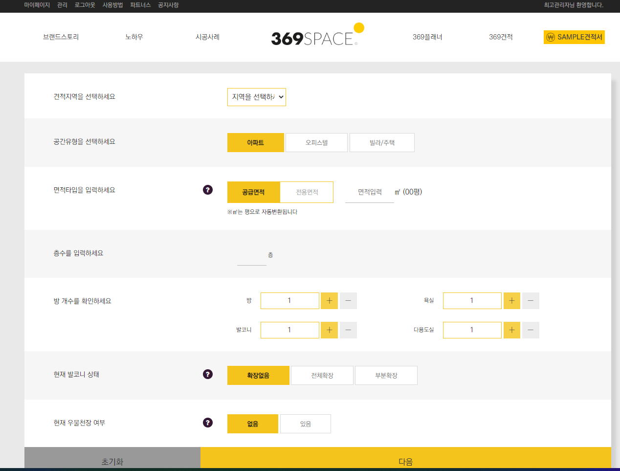
Task: Click the help icon beside 현재 발코니 상태
Action: [208, 374]
